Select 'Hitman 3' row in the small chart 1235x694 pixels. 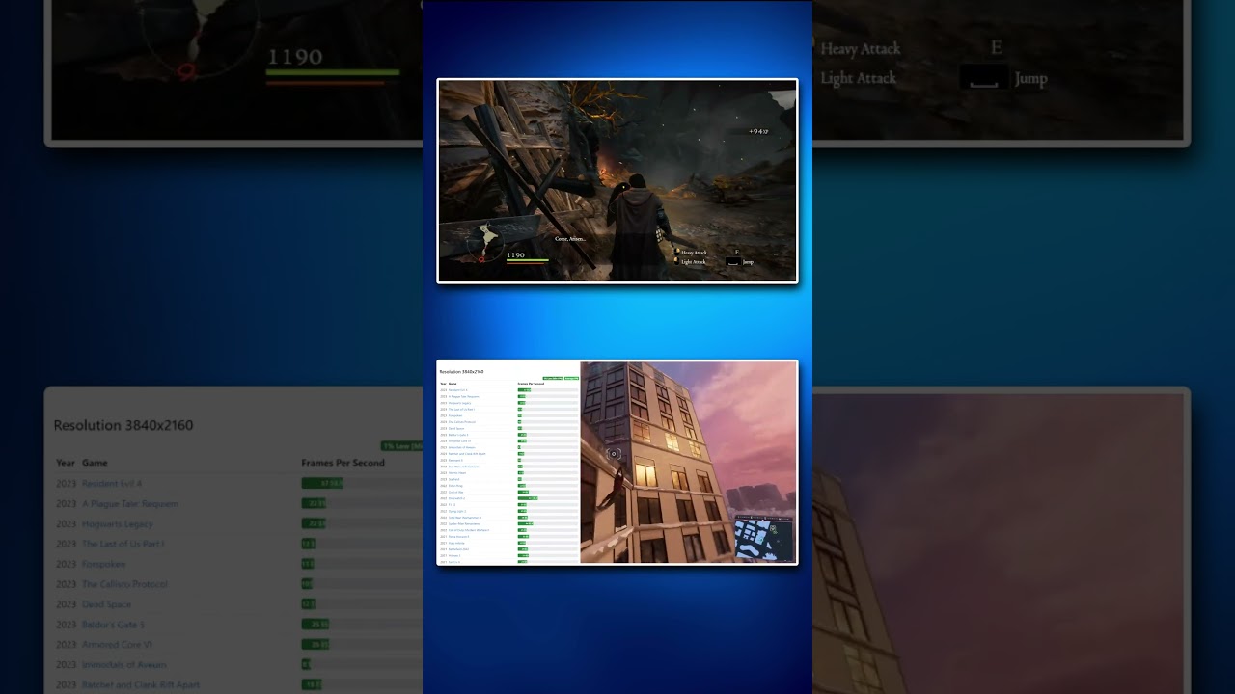[x=508, y=555]
